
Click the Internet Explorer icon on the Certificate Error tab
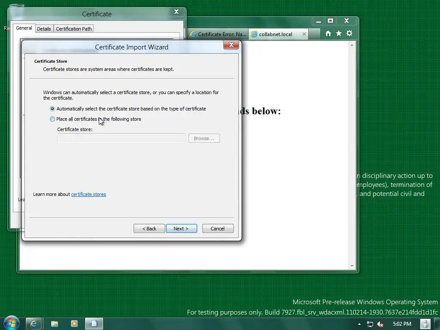click(193, 34)
